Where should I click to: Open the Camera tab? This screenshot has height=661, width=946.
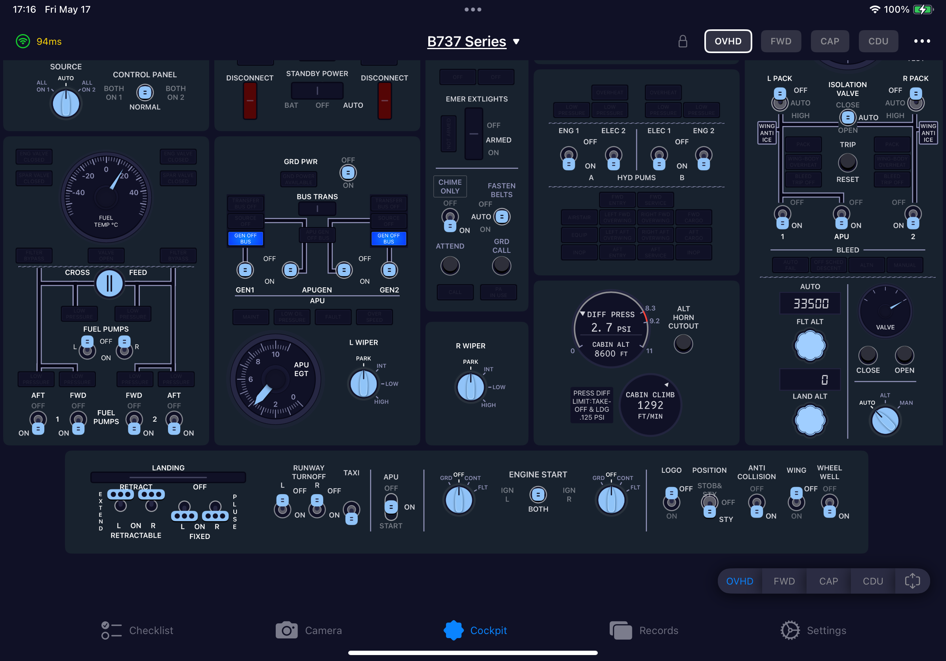pos(309,630)
